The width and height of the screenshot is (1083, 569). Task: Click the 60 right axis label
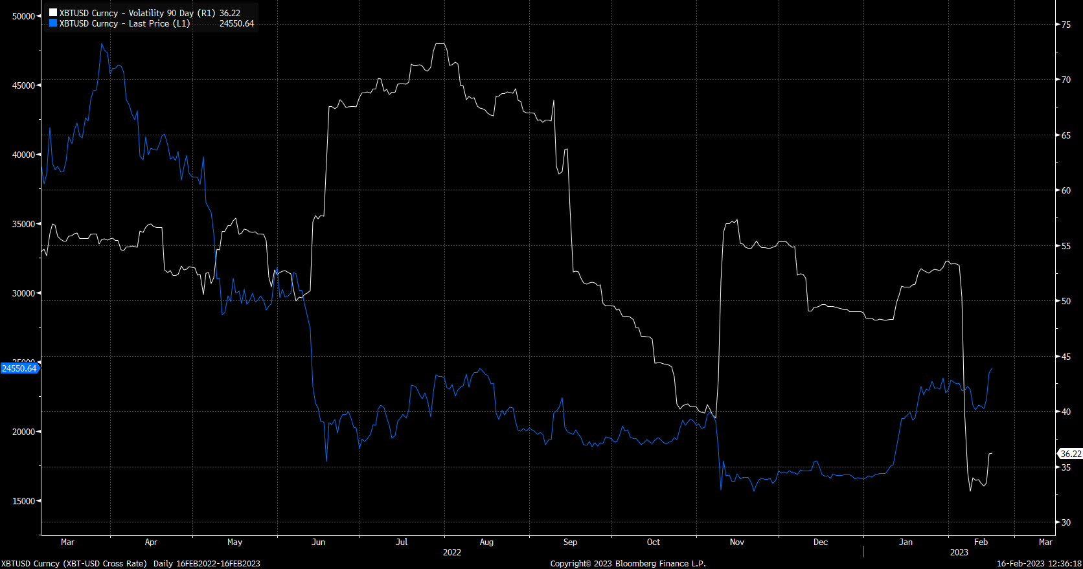(1066, 190)
